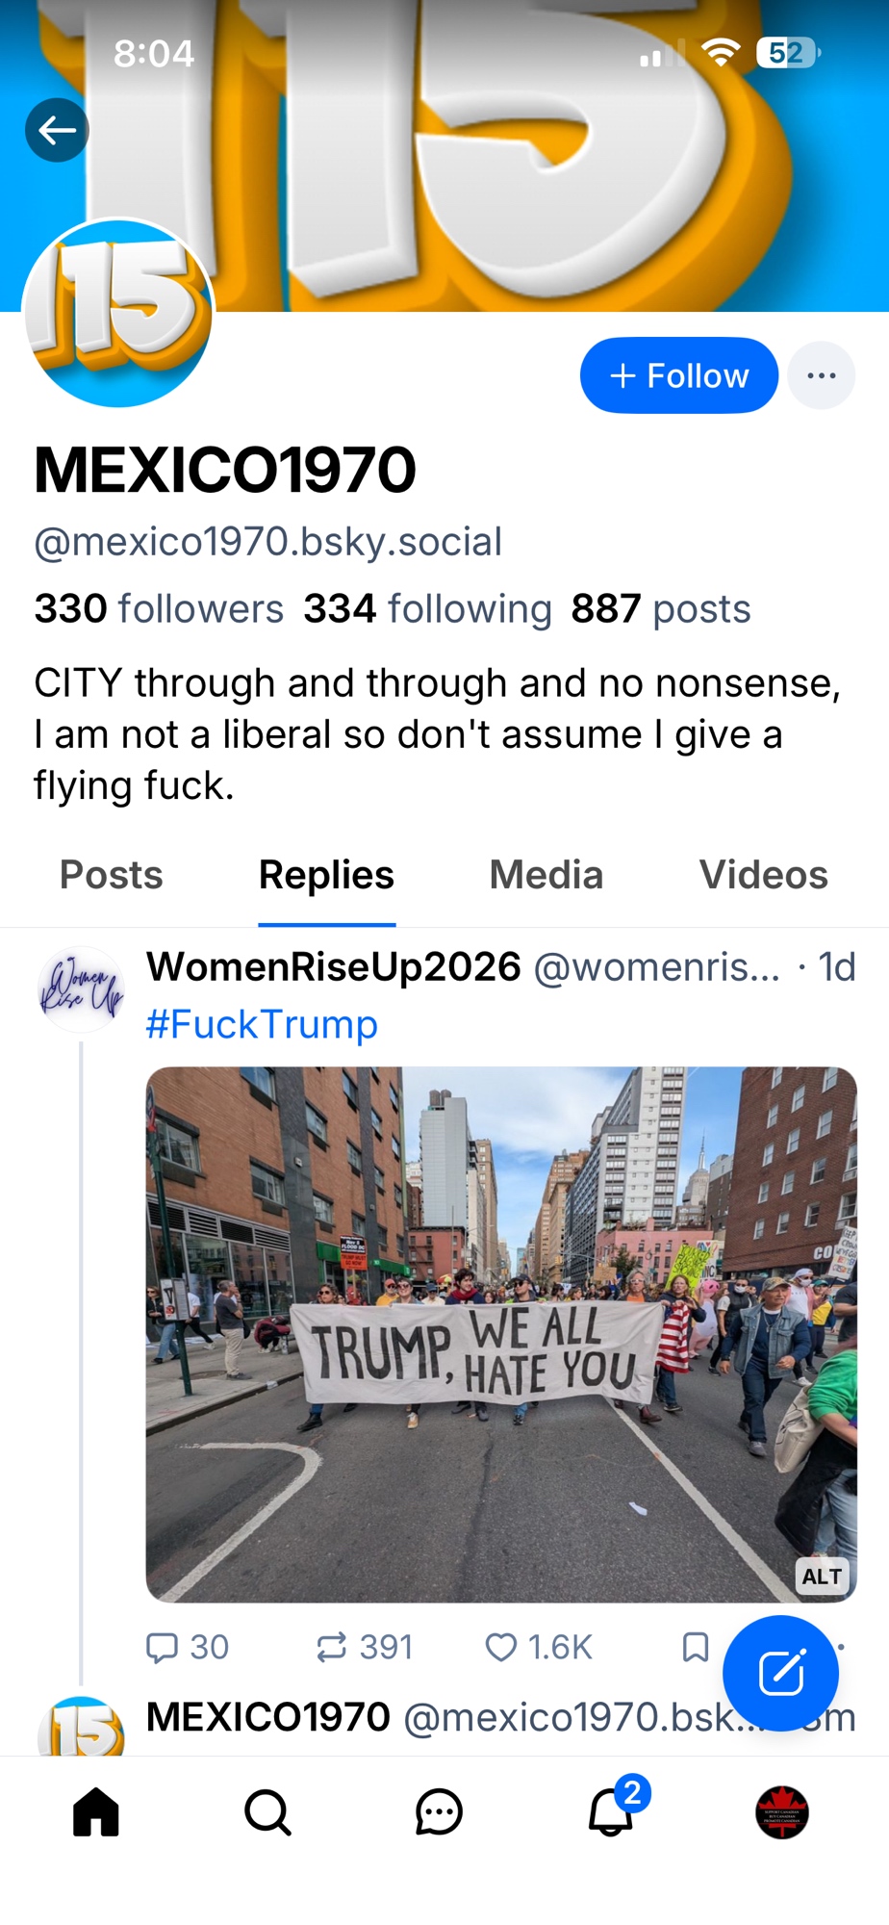Follow the MEXICO1970 account
Viewport: 889px width, 1925px height.
678,375
